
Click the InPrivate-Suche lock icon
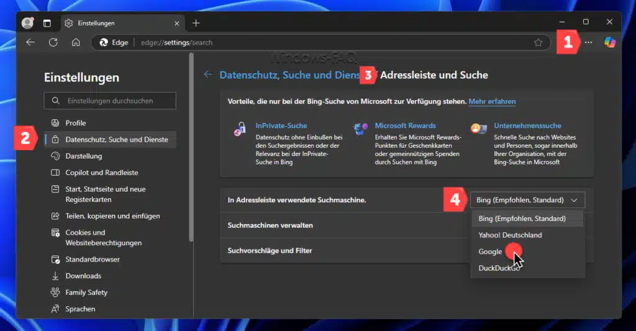[240, 129]
